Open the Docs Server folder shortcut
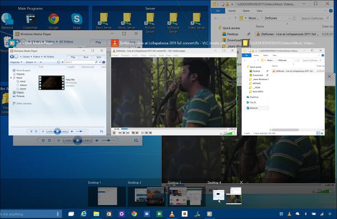The height and width of the screenshot is (219, 337). [104, 21]
